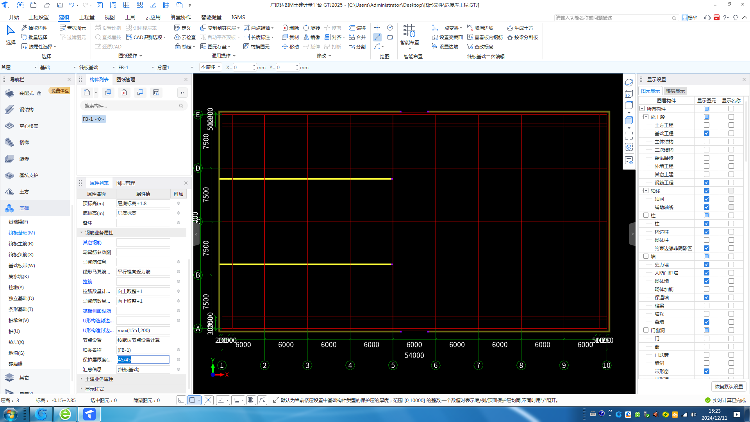Click the 镜像 mirror tool
Screen dimensions: 750x422
[x=311, y=37]
